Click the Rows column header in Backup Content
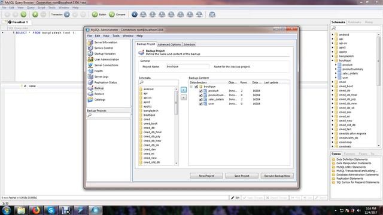The height and width of the screenshot is (215, 383). [x=244, y=82]
